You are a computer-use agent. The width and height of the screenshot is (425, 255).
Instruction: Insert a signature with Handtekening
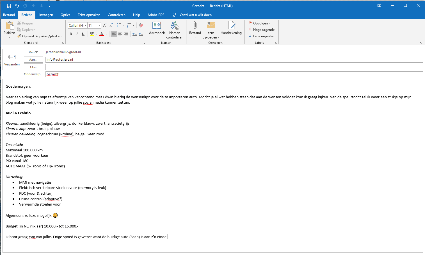tap(231, 30)
